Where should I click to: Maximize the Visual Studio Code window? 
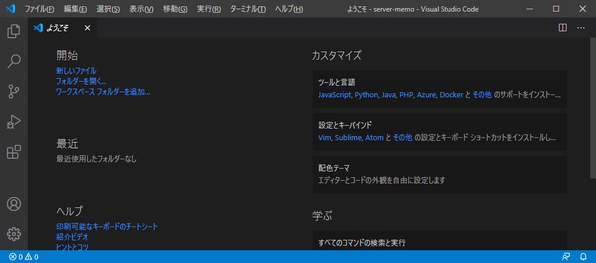[556, 9]
